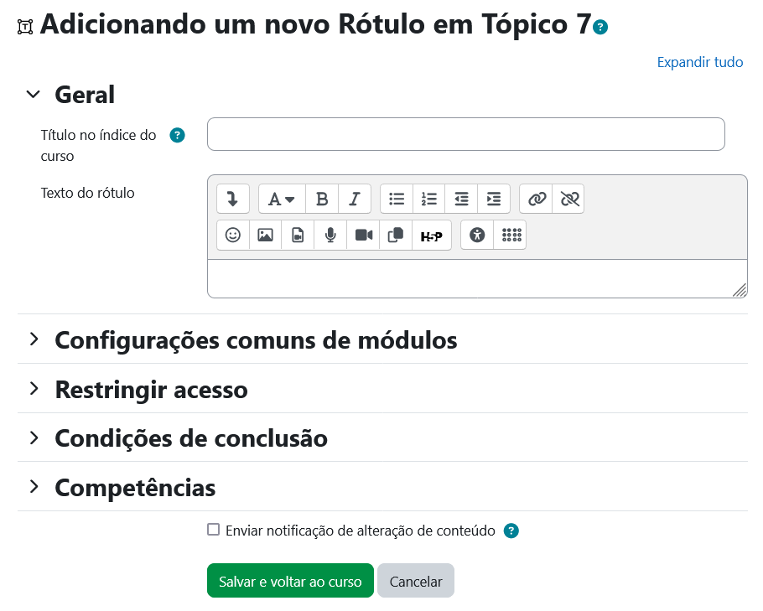Click Salvar e voltar ao curso
Screen dimensions: 763x611
(290, 581)
